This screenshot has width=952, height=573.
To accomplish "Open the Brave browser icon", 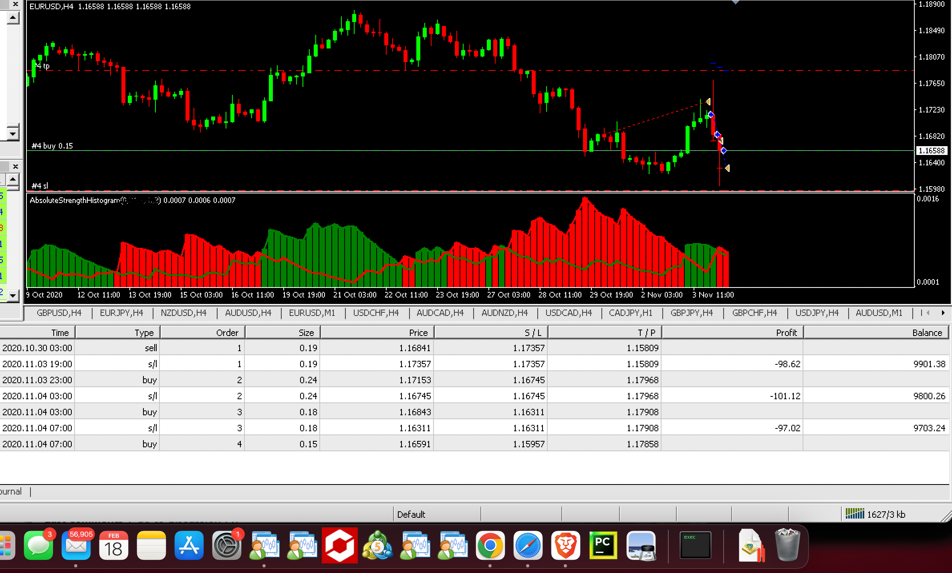I will pos(566,546).
